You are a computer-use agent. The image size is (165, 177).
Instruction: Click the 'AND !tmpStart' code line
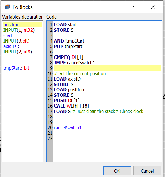tap(69, 41)
